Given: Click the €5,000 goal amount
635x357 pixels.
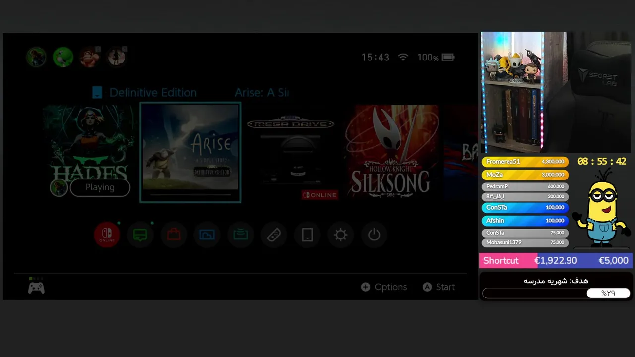Looking at the screenshot, I should (613, 260).
